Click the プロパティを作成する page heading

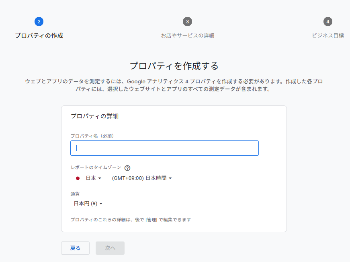[x=174, y=66]
